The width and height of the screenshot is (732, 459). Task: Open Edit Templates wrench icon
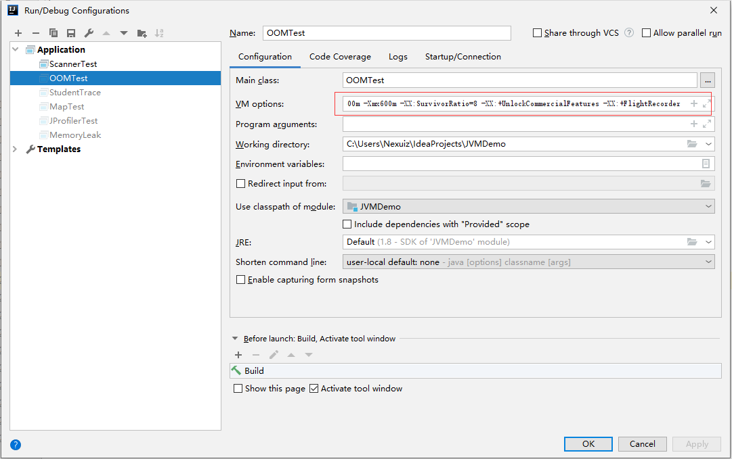pyautogui.click(x=89, y=33)
